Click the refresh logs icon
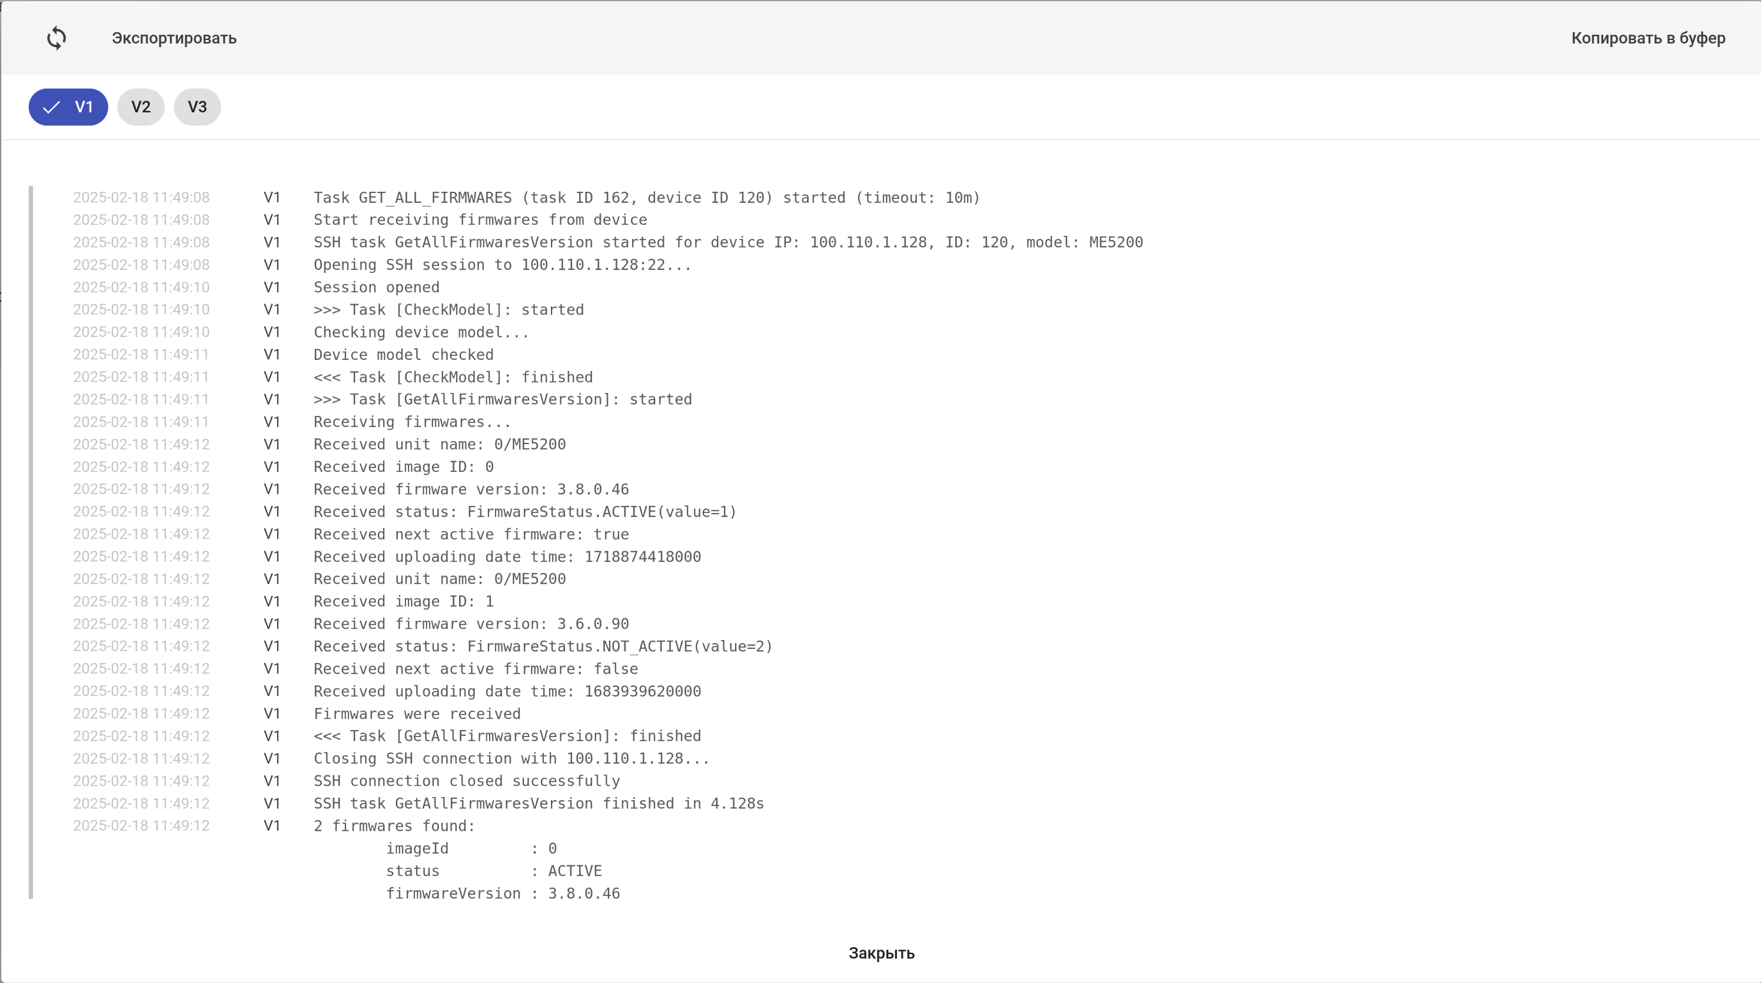Image resolution: width=1761 pixels, height=983 pixels. click(x=57, y=38)
